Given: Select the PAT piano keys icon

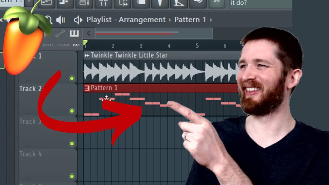Looking at the screenshot, I should tap(74, 33).
